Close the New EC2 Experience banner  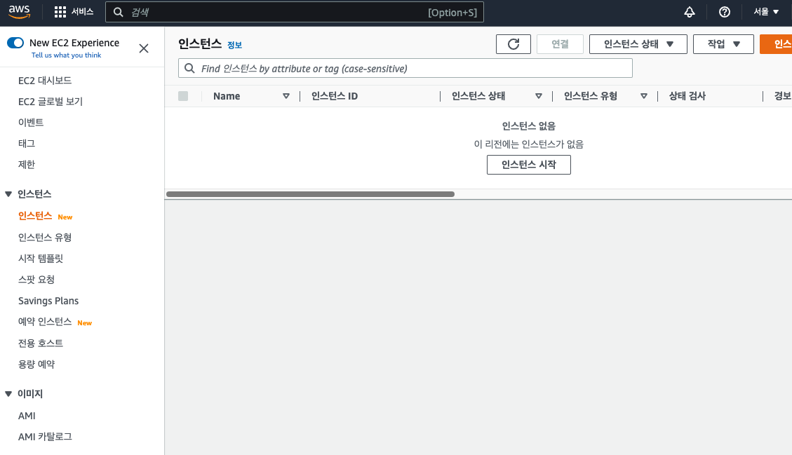coord(143,48)
